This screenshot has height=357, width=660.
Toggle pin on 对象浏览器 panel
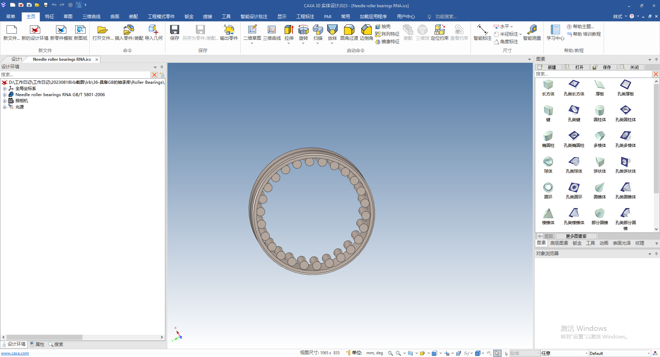pyautogui.click(x=656, y=254)
